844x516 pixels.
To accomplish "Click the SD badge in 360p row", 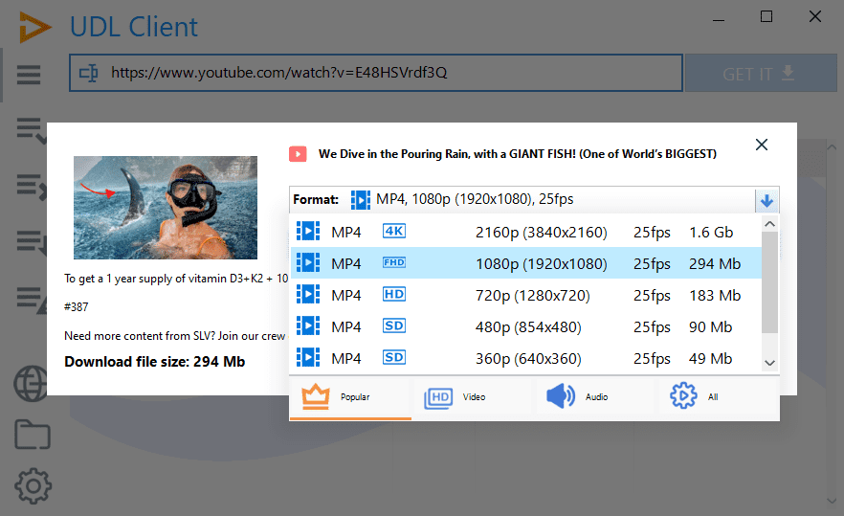I will 394,357.
